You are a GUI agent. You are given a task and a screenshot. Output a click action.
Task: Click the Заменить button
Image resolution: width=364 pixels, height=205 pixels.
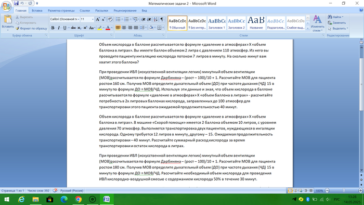[337, 23]
